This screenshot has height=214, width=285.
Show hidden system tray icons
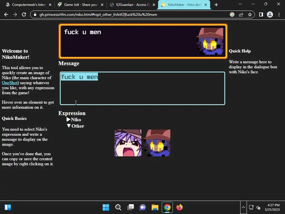point(244,207)
